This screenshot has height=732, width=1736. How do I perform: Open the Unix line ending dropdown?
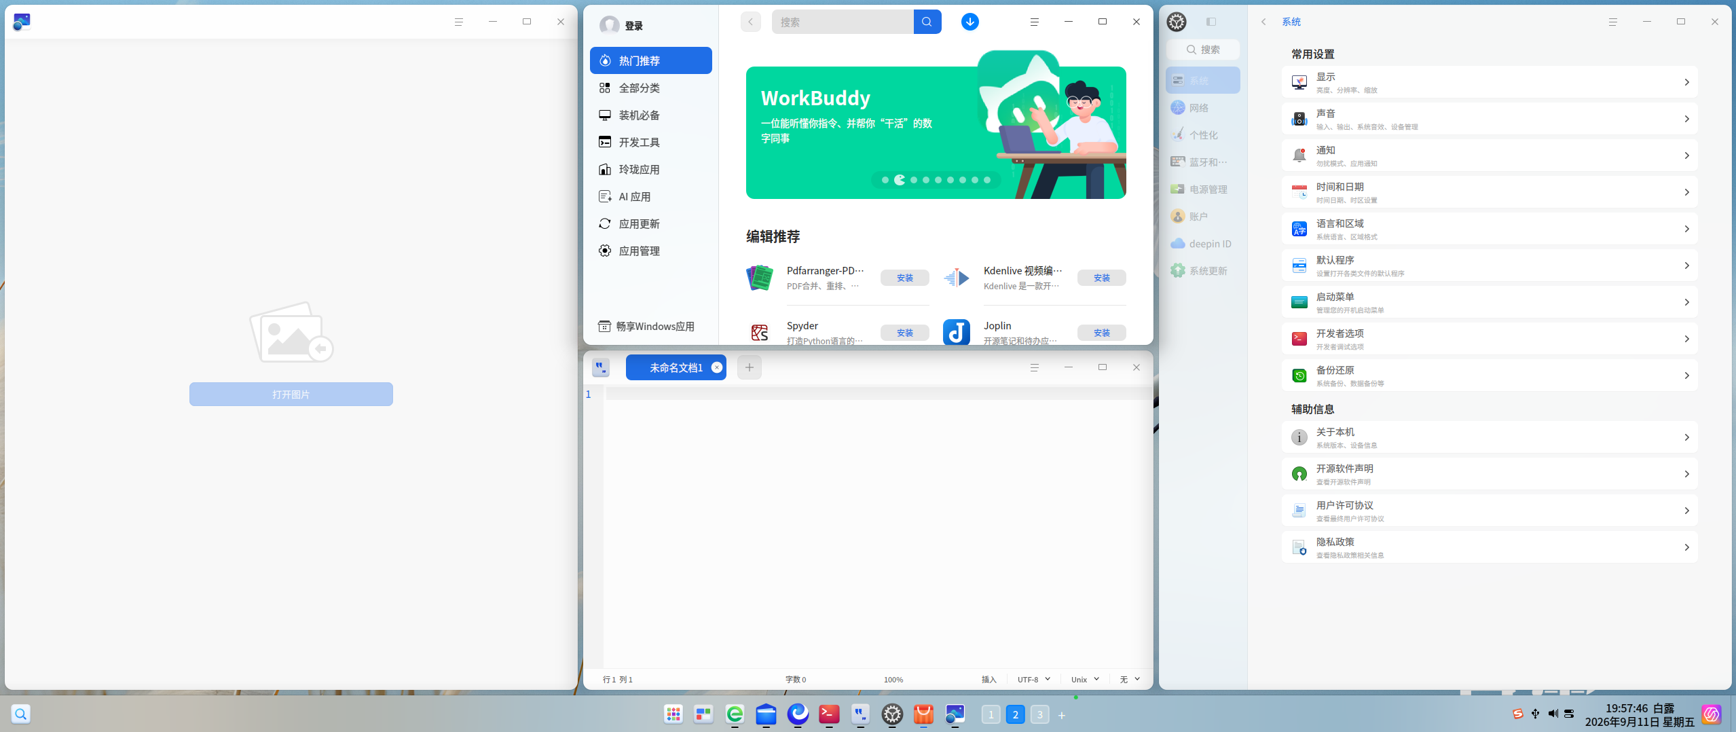(x=1085, y=679)
